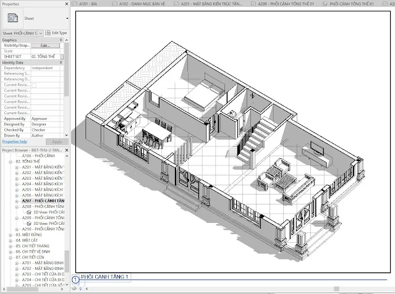Image resolution: width=395 pixels, height=294 pixels.
Task: Edit the Approved By field value
Action: pyautogui.click(x=45, y=119)
